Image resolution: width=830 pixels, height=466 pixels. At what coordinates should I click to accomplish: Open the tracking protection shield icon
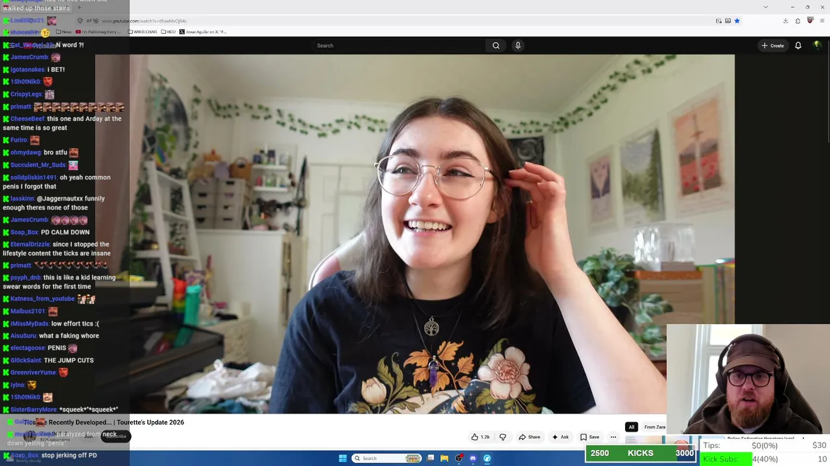pyautogui.click(x=80, y=21)
